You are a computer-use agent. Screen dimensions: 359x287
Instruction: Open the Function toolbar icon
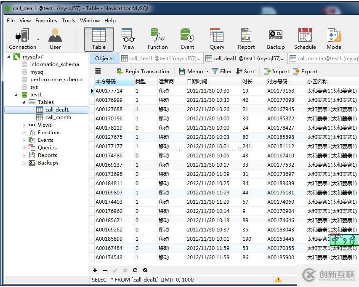pyautogui.click(x=158, y=39)
